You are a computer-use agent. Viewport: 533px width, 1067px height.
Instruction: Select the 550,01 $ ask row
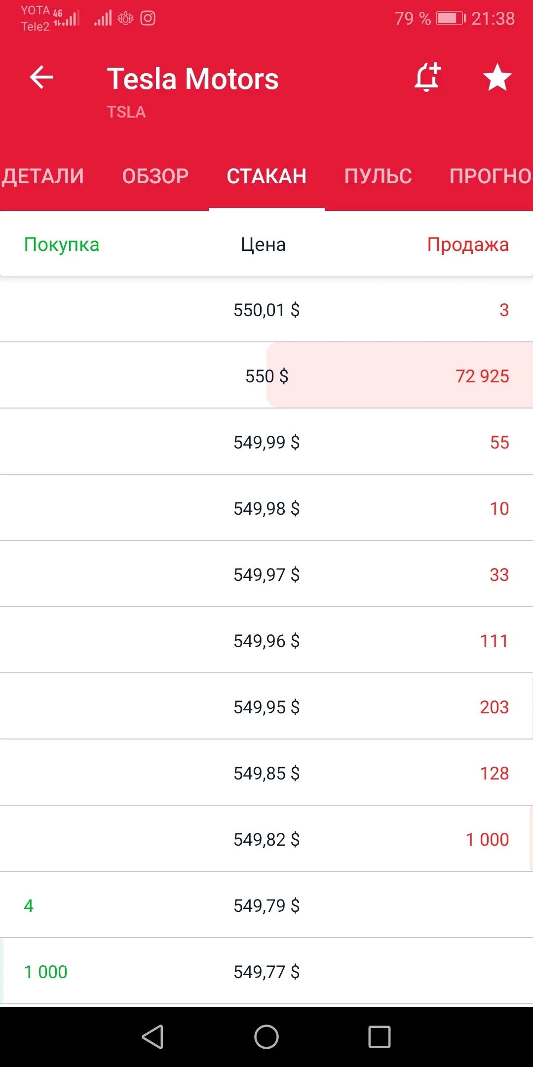tap(266, 310)
